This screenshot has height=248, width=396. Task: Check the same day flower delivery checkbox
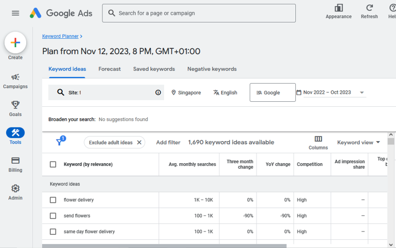tap(53, 232)
